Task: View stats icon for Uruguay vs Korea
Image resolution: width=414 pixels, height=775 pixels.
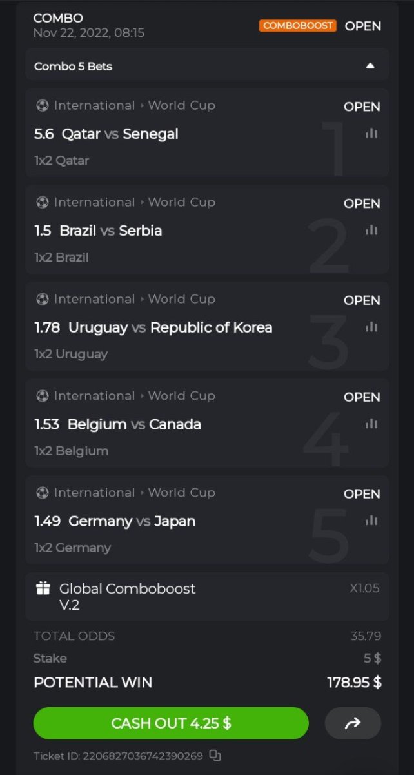Action: click(x=371, y=327)
